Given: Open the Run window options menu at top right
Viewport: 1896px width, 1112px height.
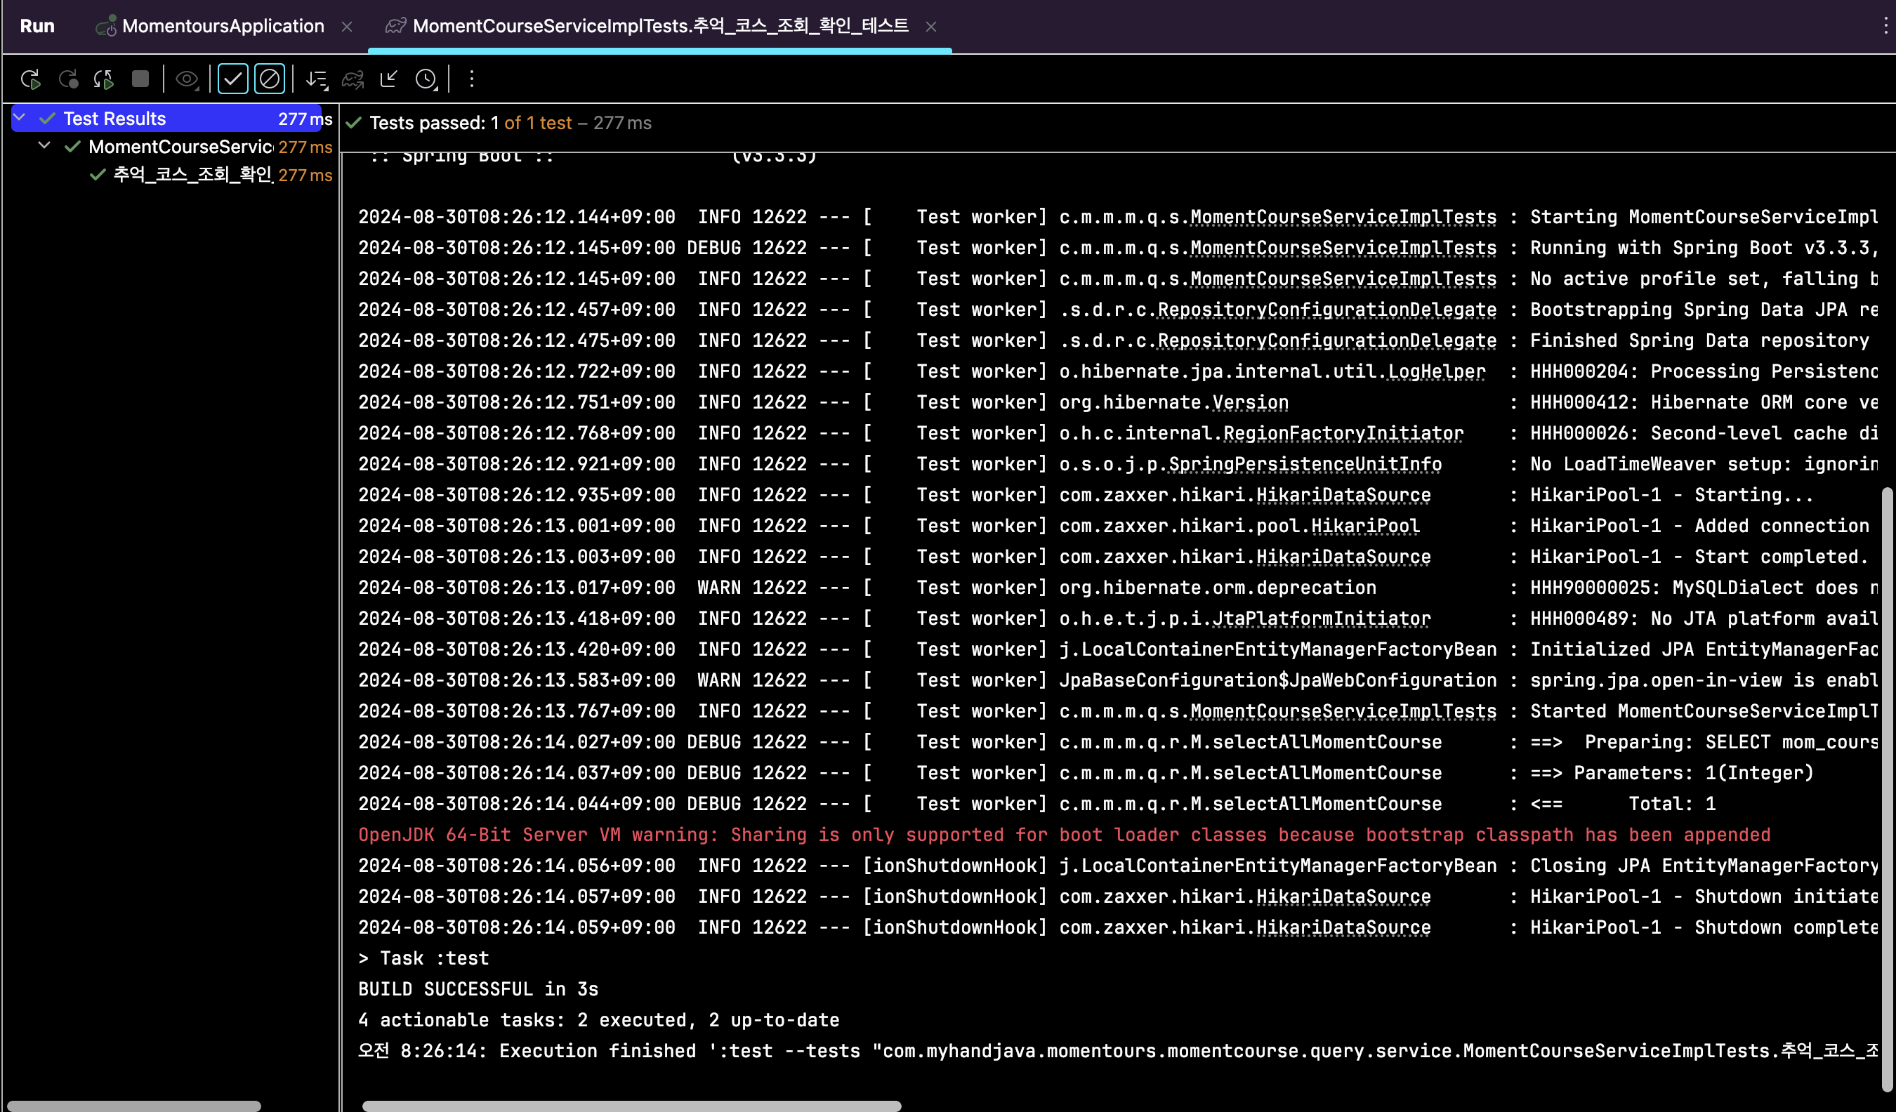Looking at the screenshot, I should (1885, 27).
